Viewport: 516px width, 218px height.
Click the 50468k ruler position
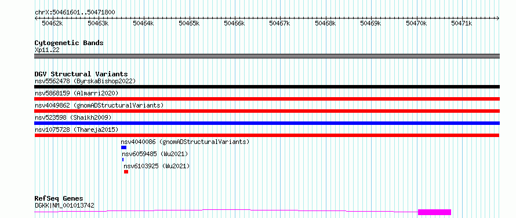pos(325,23)
